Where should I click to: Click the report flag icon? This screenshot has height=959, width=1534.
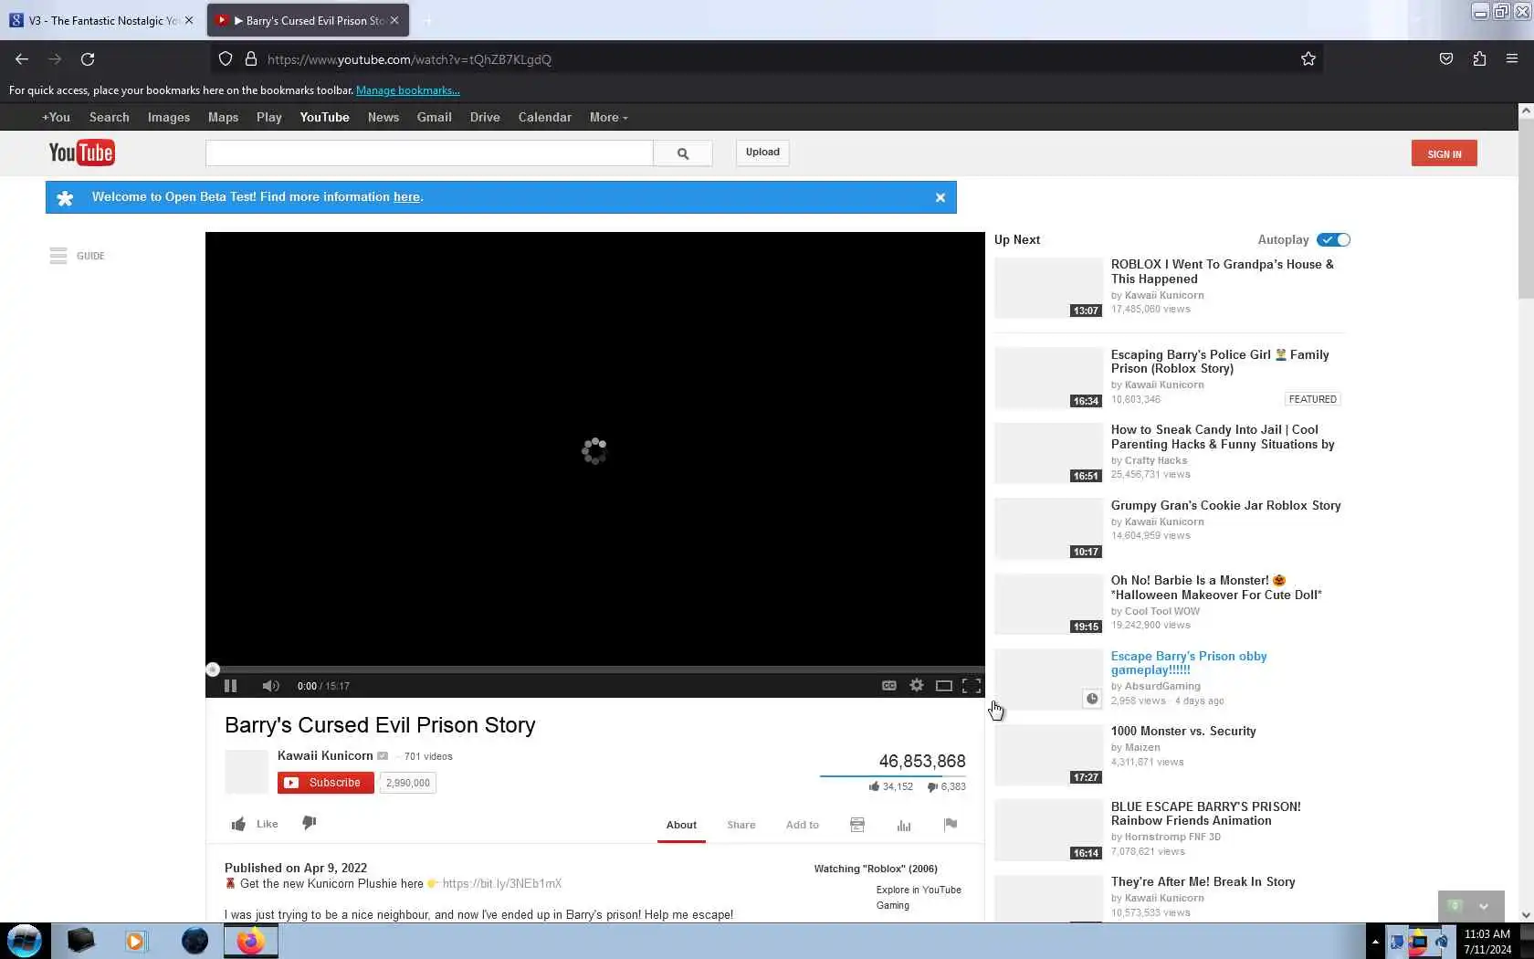(x=951, y=825)
